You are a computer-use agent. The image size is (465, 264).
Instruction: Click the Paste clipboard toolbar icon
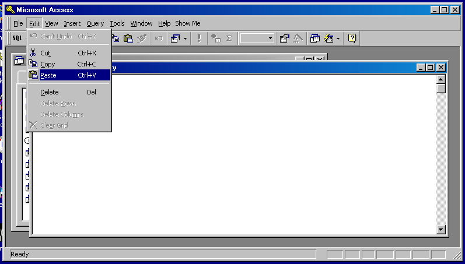point(128,38)
